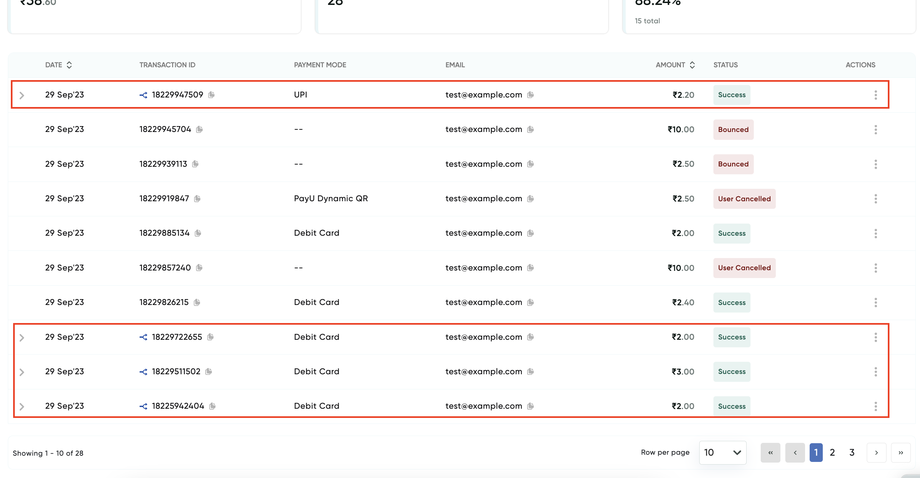Image resolution: width=920 pixels, height=478 pixels.
Task: Expand the row for transaction 18229947509
Action: click(x=22, y=95)
